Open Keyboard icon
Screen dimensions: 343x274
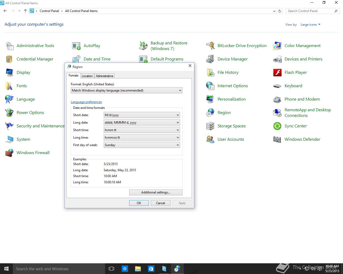[x=277, y=86]
